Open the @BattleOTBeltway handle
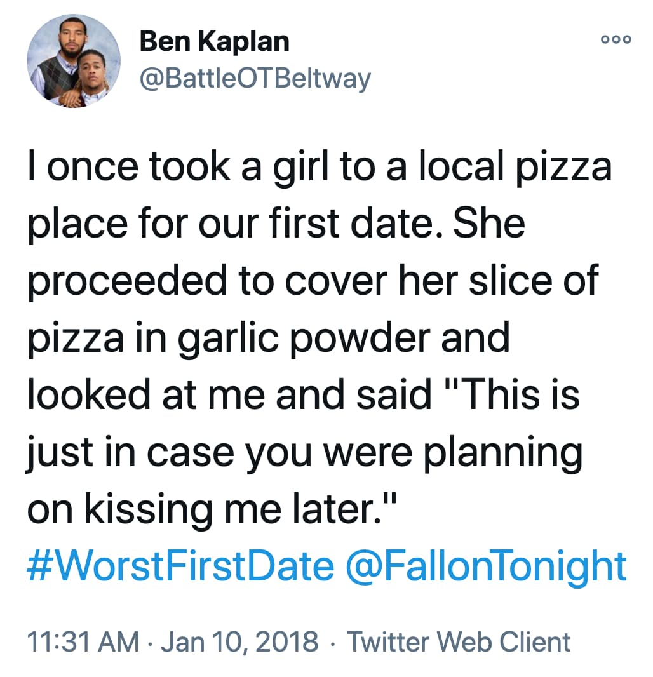This screenshot has height=677, width=653. [254, 79]
